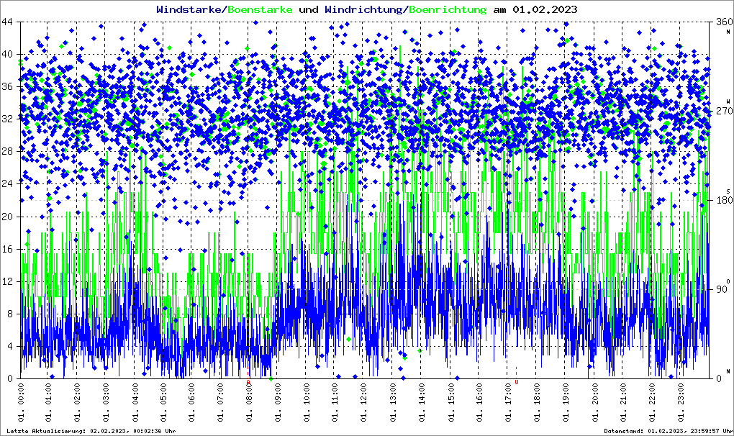Click the 08:00 time axis label
The width and height of the screenshot is (734, 436).
pos(250,402)
